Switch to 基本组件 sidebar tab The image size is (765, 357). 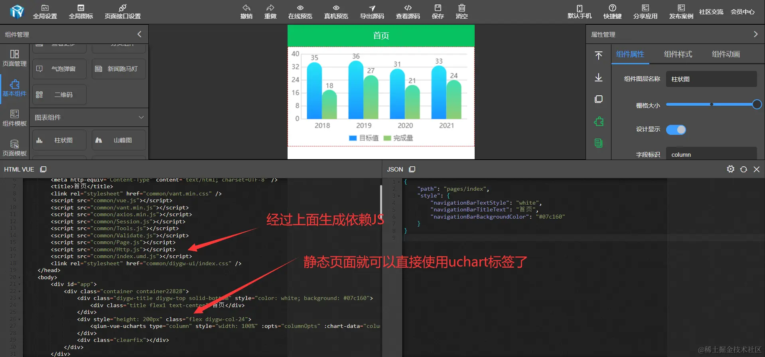[14, 88]
